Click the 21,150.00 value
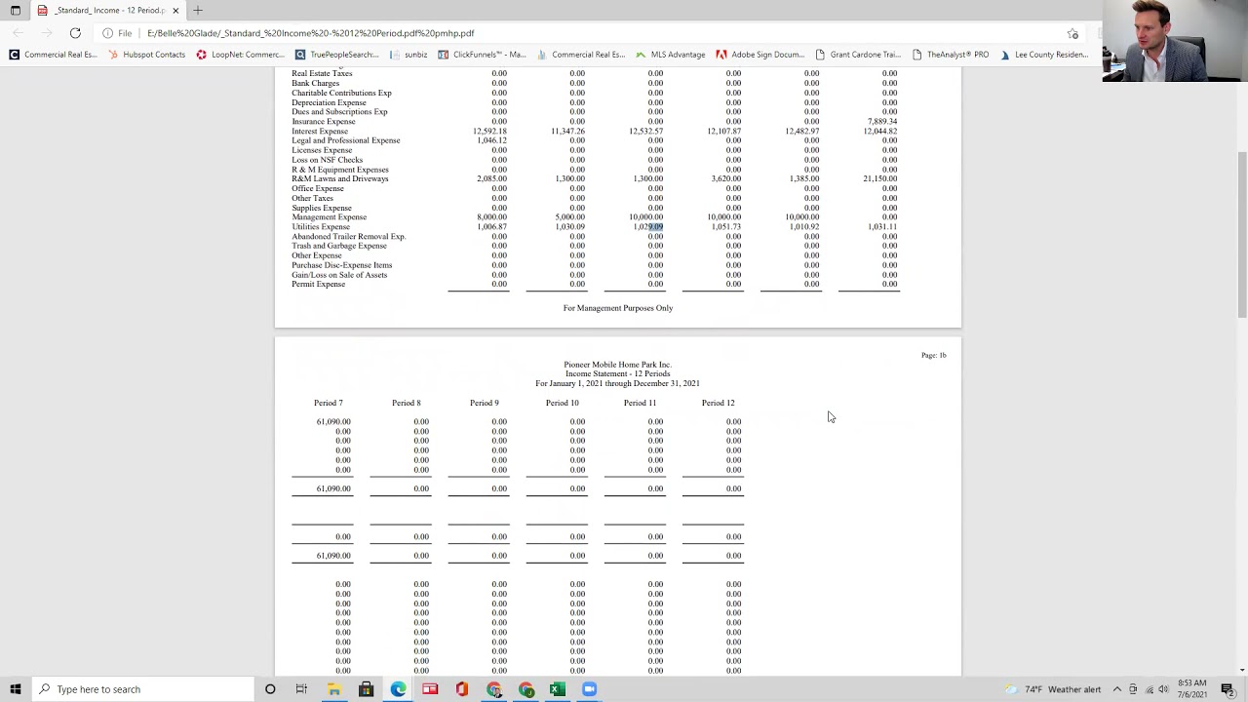The height and width of the screenshot is (702, 1248). 879,179
